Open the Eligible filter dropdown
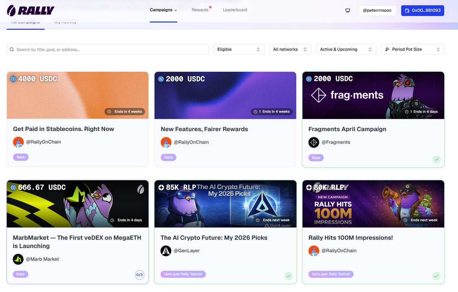The height and width of the screenshot is (292, 458). 239,50
